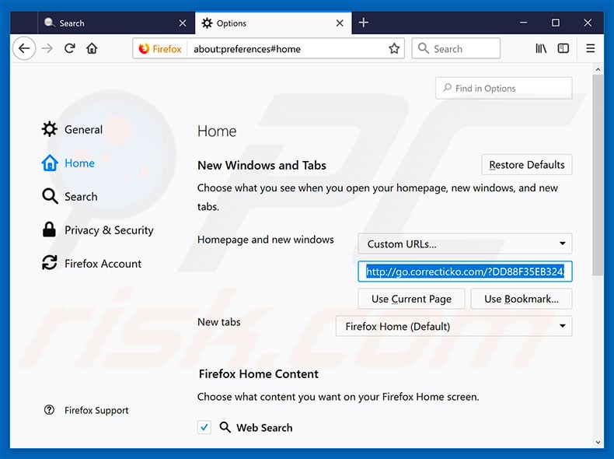Open the Home settings category
Image resolution: width=614 pixels, height=459 pixels.
click(68, 163)
